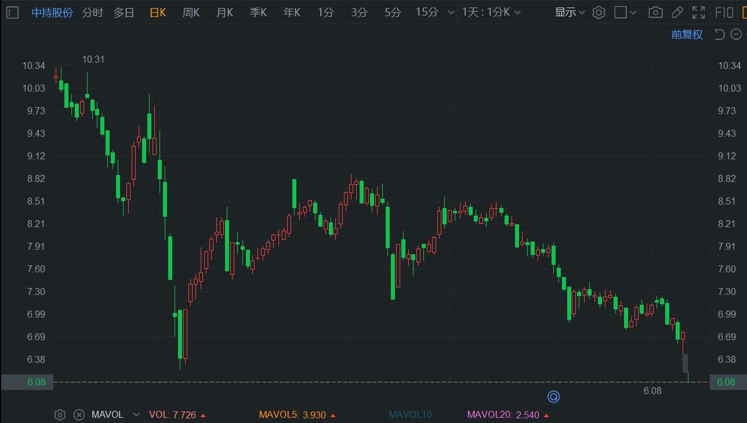The width and height of the screenshot is (747, 423).
Task: Take a chart screenshot with camera icon
Action: tap(655, 12)
